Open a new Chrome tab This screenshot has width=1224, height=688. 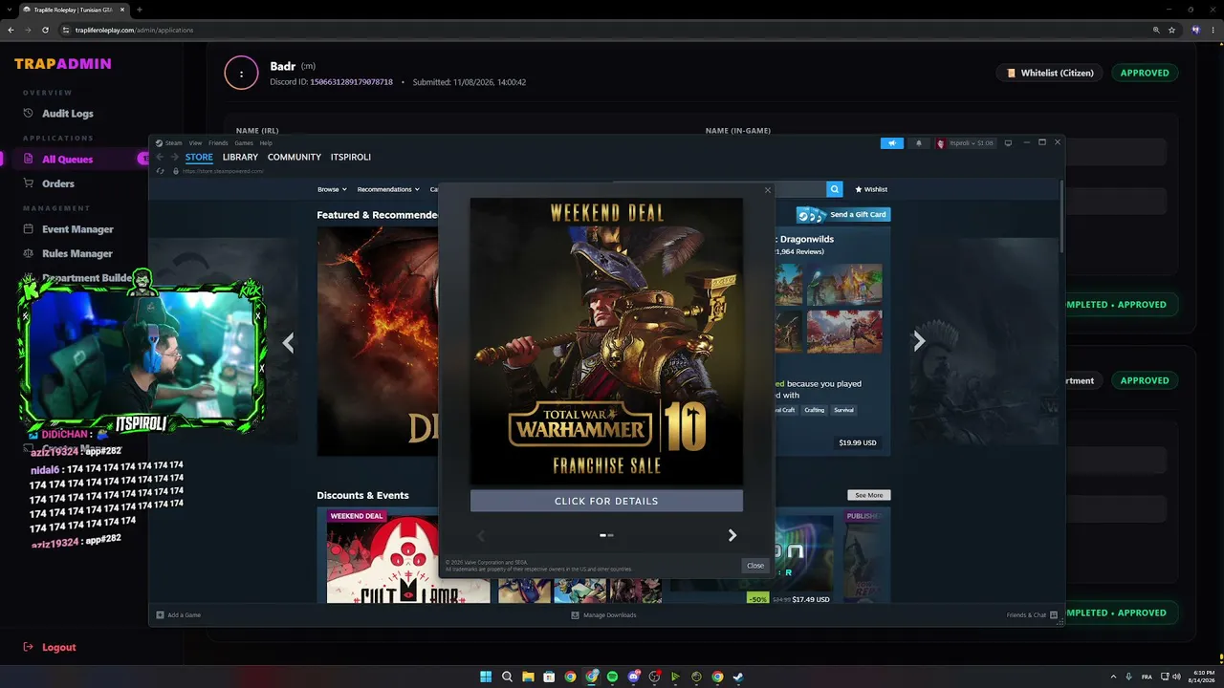140,10
